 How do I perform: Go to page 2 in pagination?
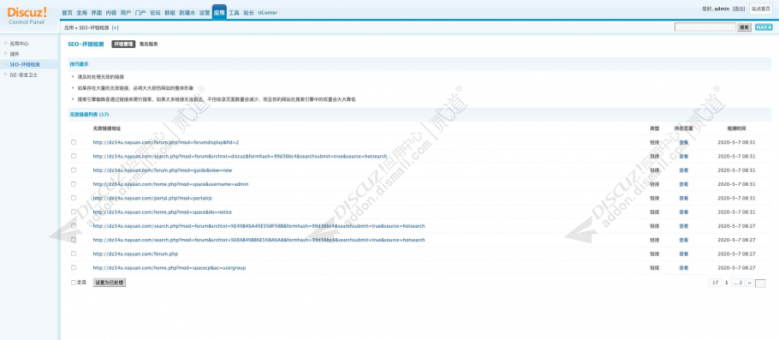738,283
